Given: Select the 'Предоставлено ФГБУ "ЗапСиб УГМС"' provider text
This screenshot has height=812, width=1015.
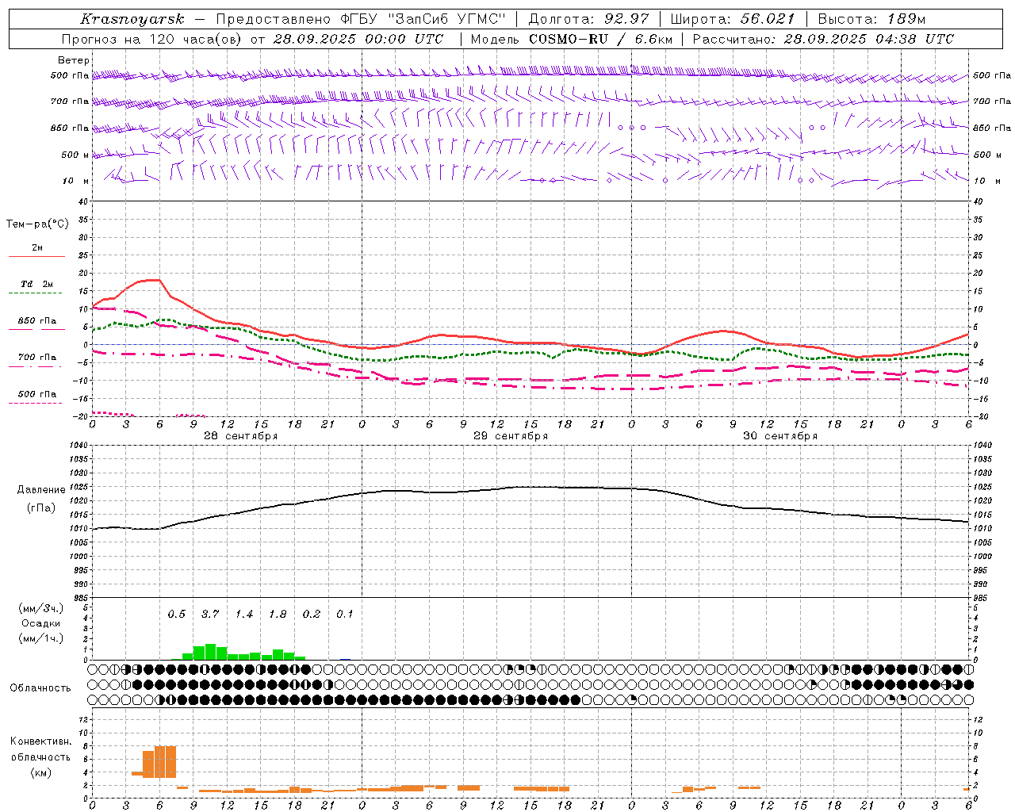Looking at the screenshot, I should [x=361, y=19].
